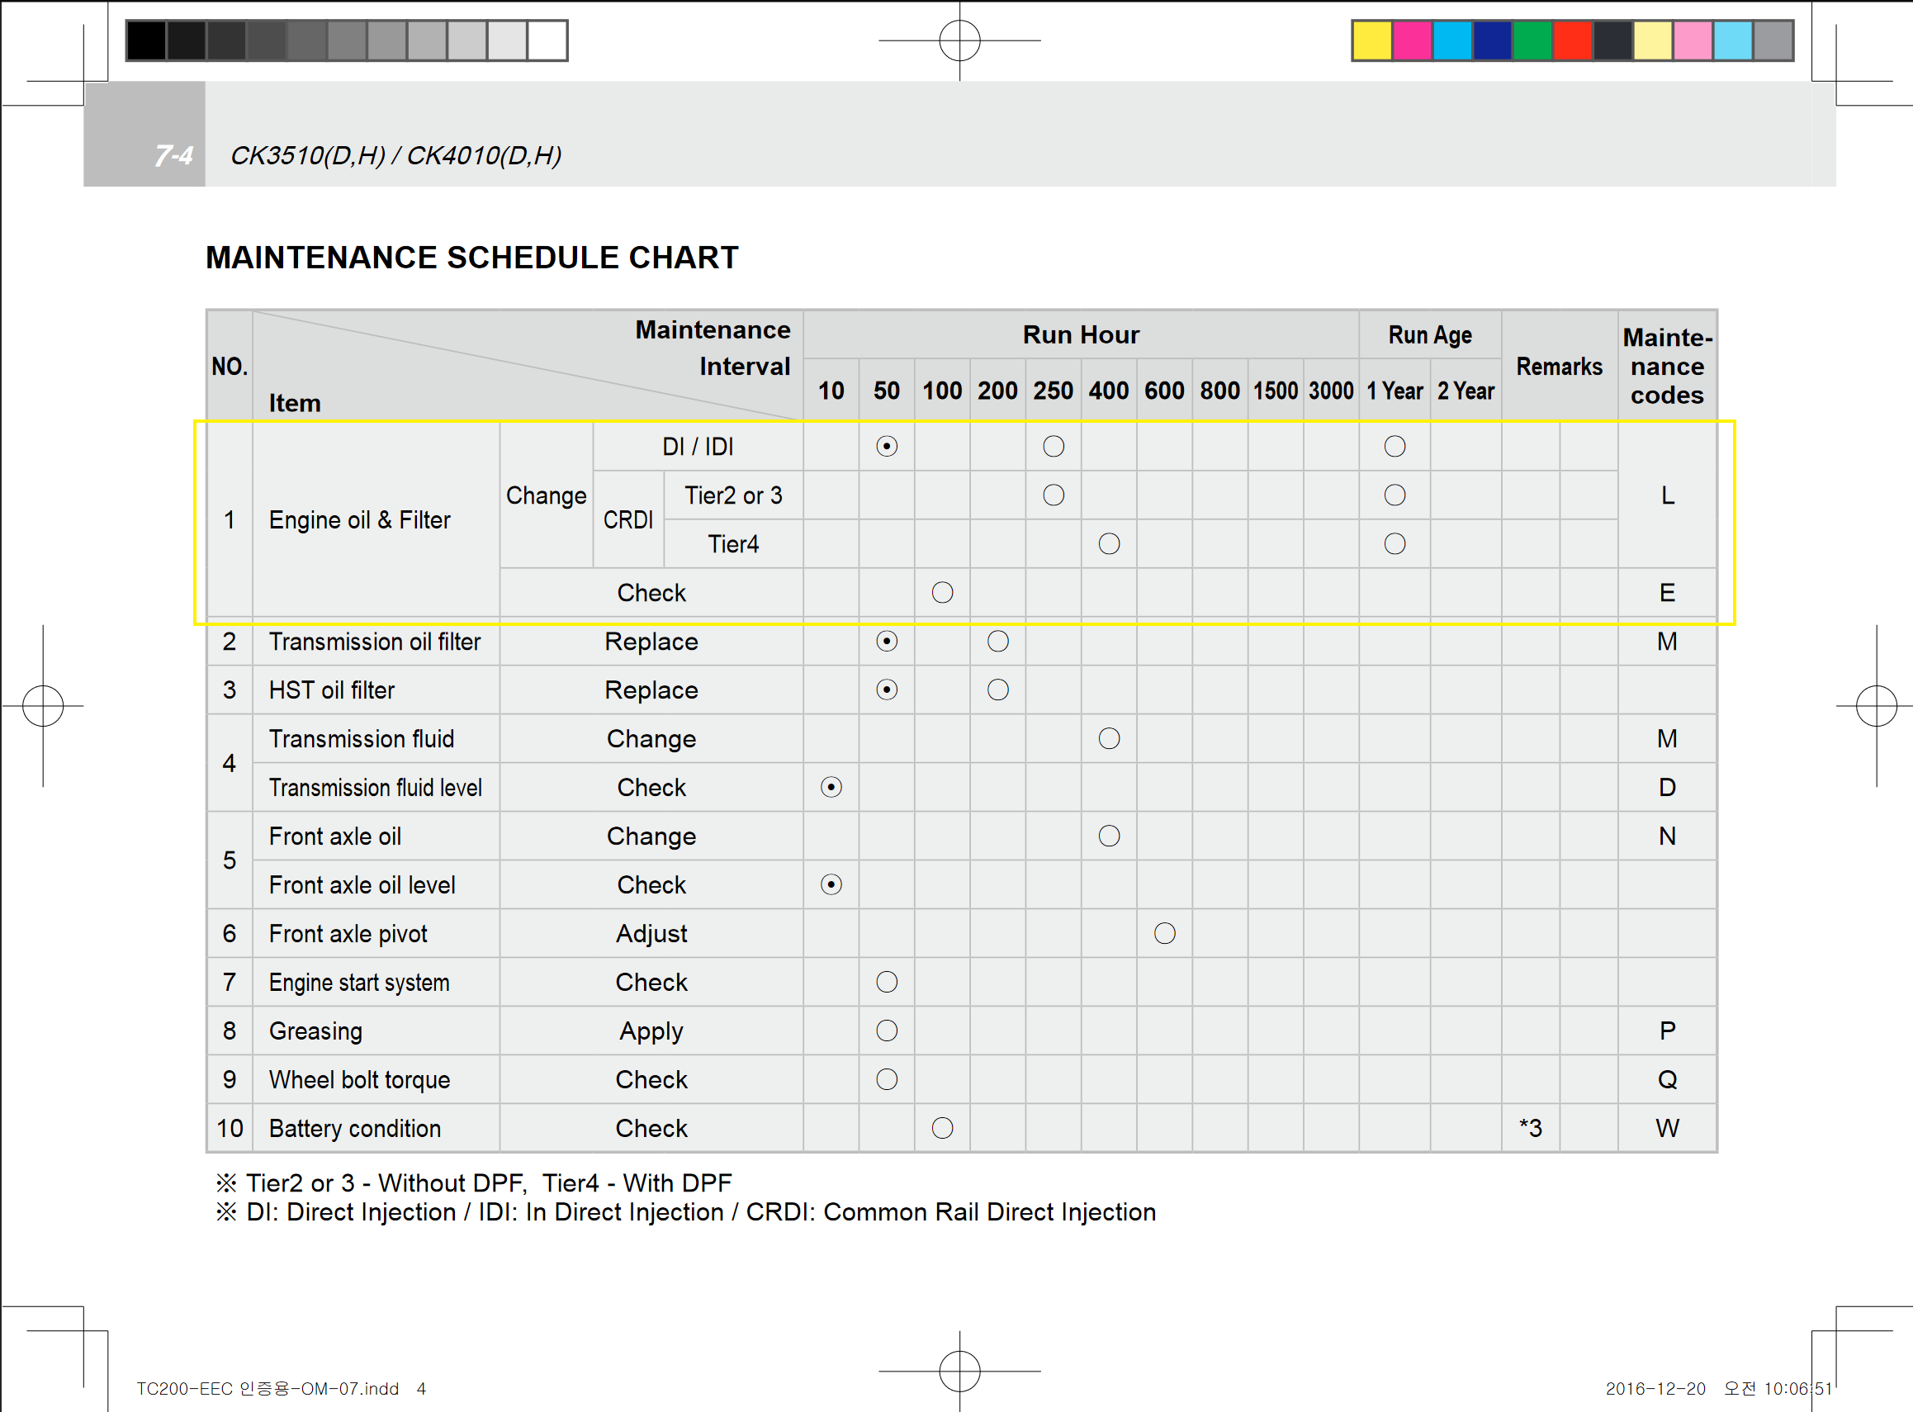Click the DI / IDI cell
Image resolution: width=1913 pixels, height=1412 pixels.
(697, 446)
